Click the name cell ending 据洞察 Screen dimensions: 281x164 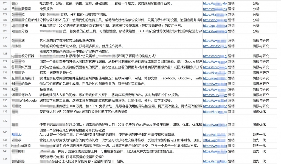point(25,9)
